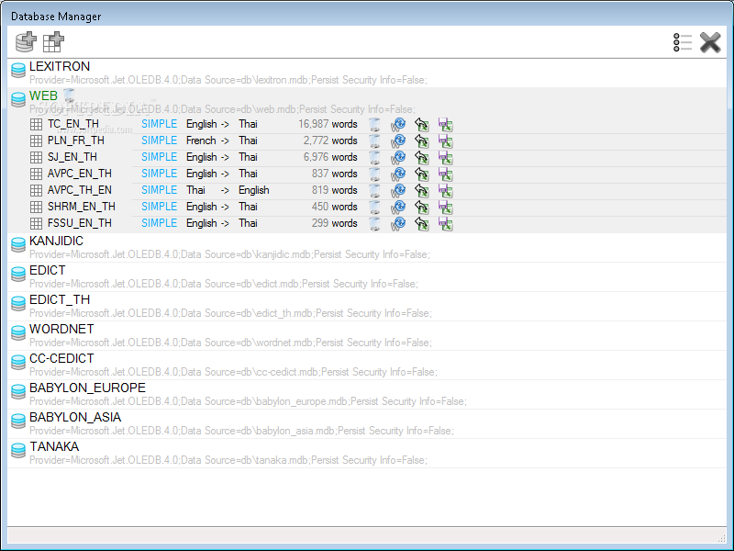This screenshot has width=734, height=551.
Task: Refresh PLN_FR_TH using its blue globe icon
Action: 398,141
